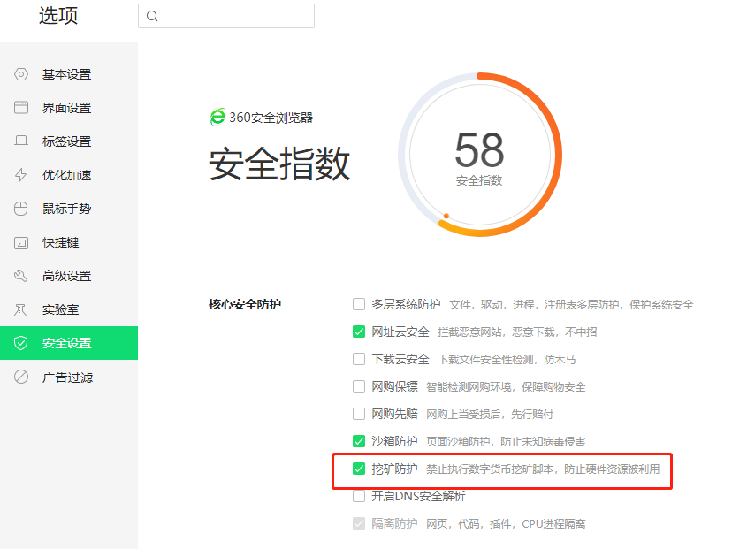Click the 文件，驱动，进程 description text
Image resolution: width=732 pixels, height=549 pixels.
point(571,305)
